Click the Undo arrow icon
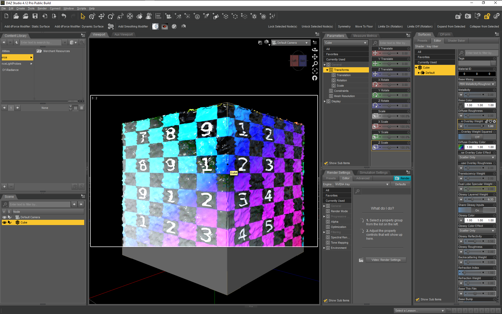The height and width of the screenshot is (314, 502). [64, 16]
